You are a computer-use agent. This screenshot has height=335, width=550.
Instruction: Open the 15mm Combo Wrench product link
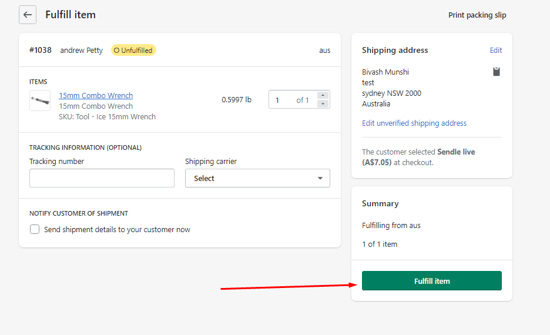[96, 96]
